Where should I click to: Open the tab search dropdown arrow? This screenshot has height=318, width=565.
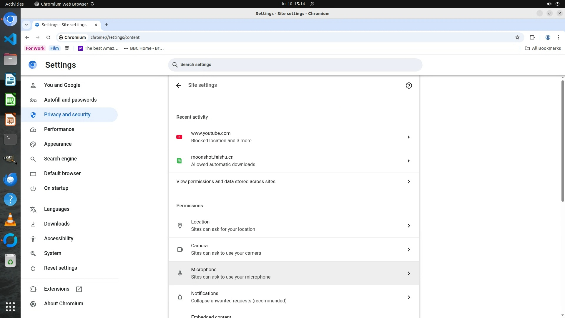[26, 25]
